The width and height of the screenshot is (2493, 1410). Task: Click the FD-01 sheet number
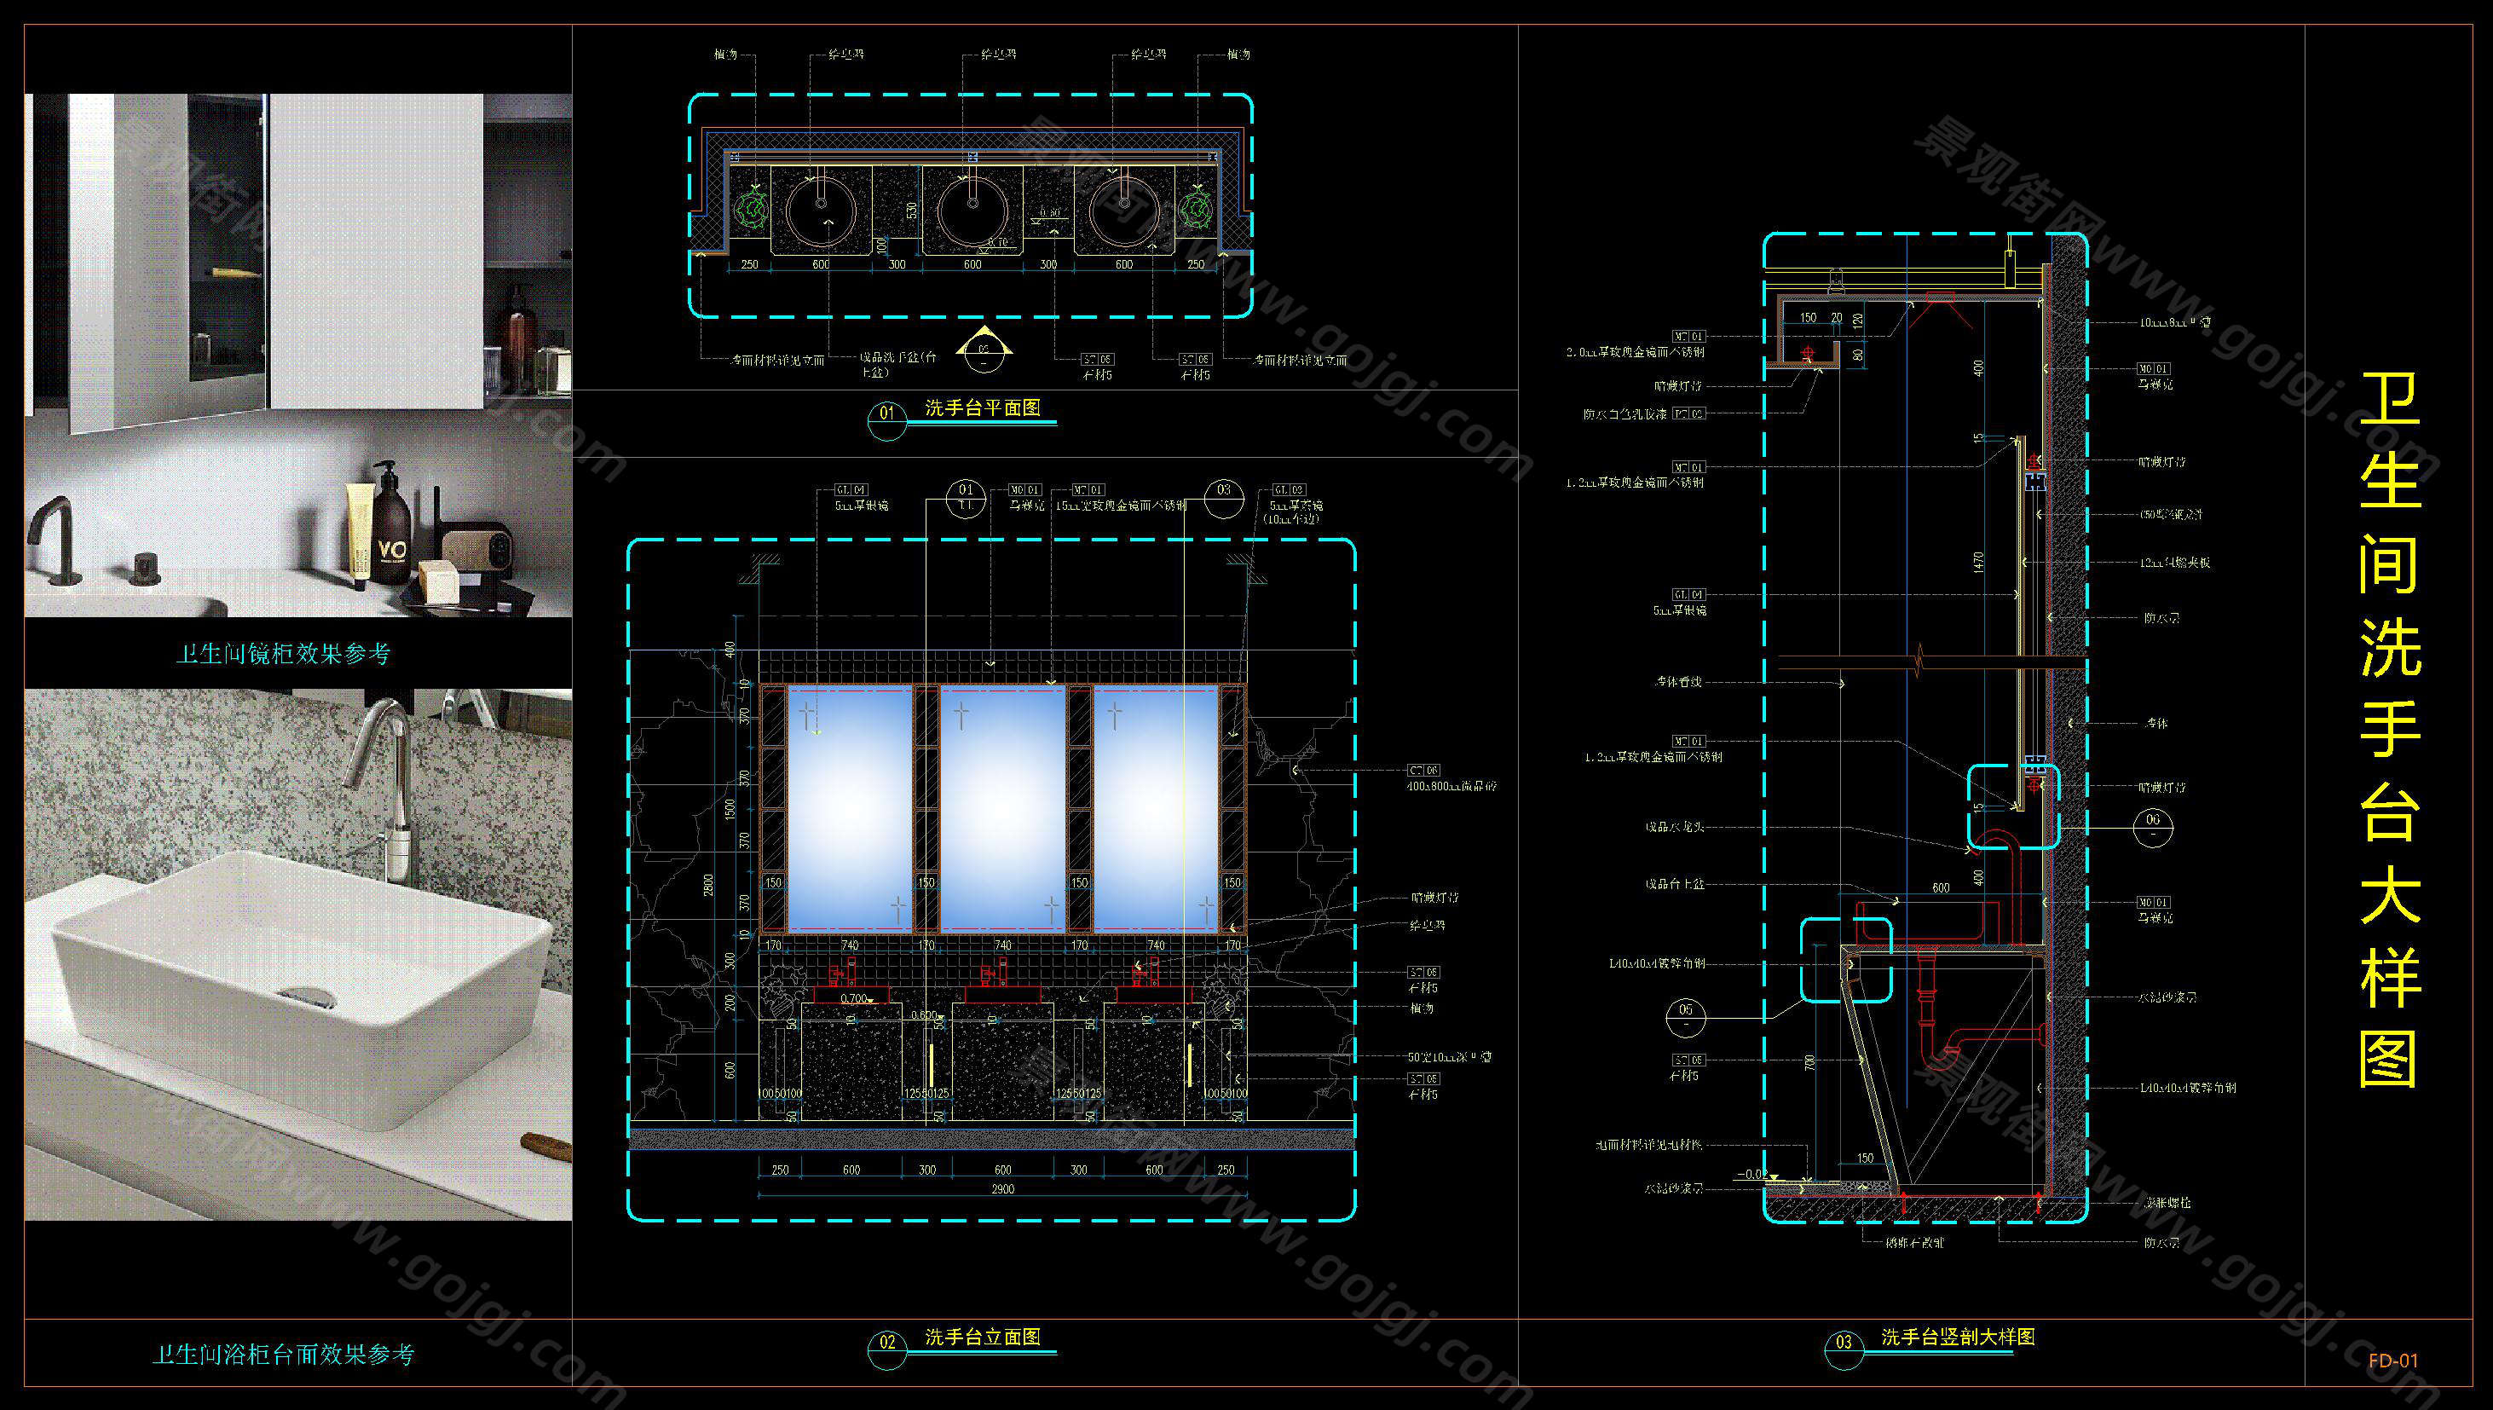point(2393,1361)
